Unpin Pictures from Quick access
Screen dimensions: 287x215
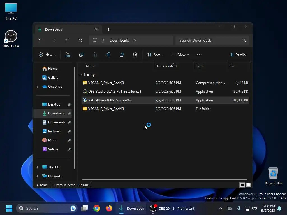click(70, 131)
